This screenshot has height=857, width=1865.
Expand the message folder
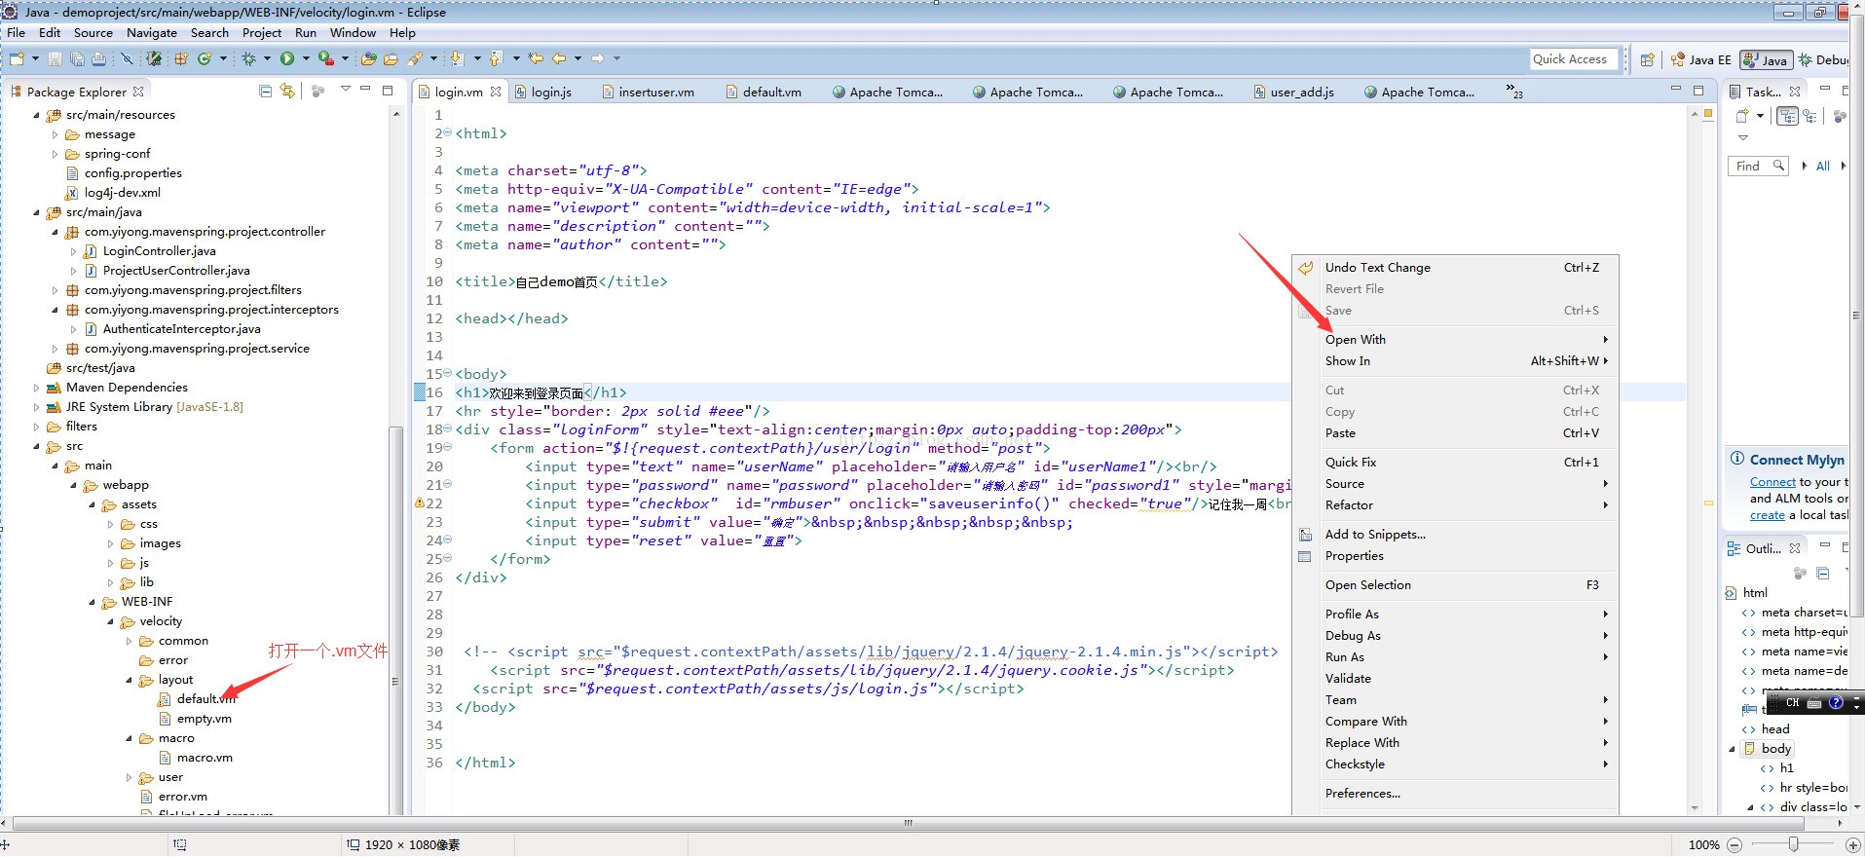56,134
